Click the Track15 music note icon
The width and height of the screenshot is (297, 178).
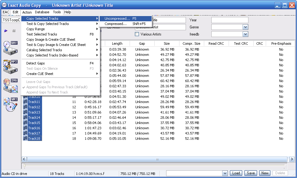[x=25, y=123]
